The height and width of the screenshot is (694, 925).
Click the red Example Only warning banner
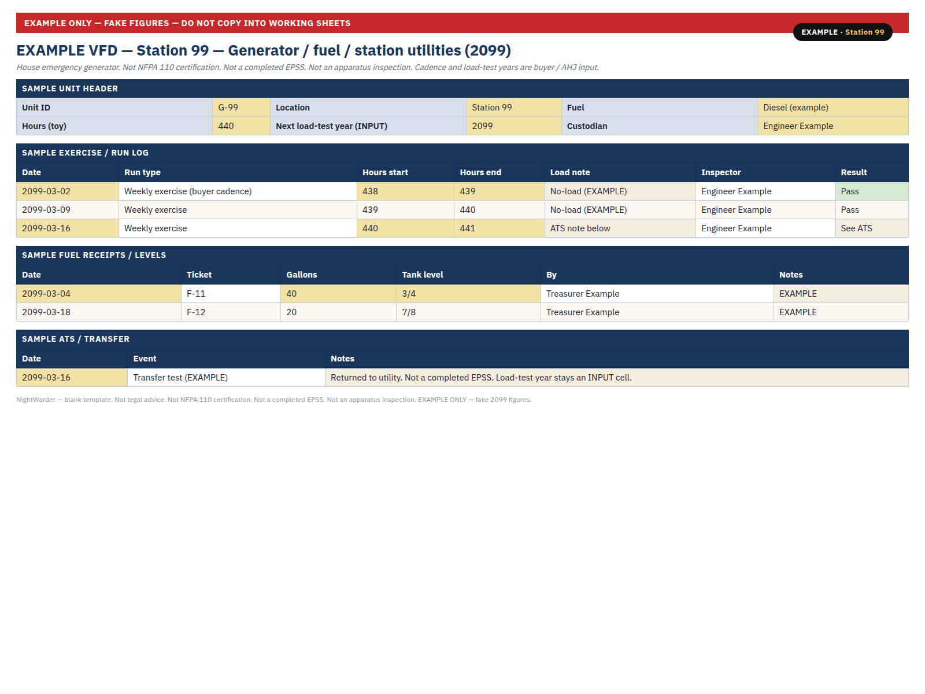coord(462,23)
